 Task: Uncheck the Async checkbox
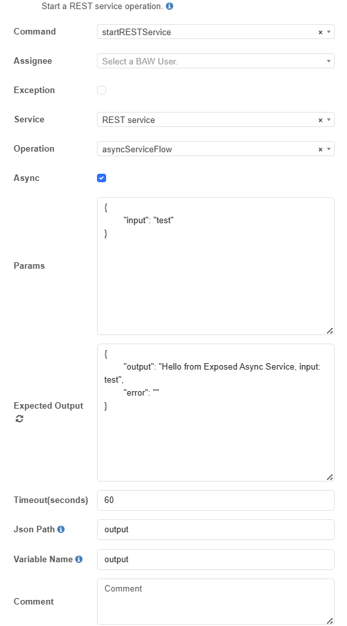point(102,178)
